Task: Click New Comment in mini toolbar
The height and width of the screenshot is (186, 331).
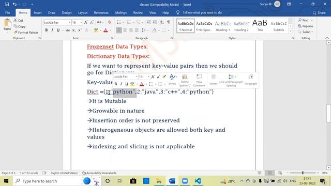Action: pyautogui.click(x=199, y=80)
